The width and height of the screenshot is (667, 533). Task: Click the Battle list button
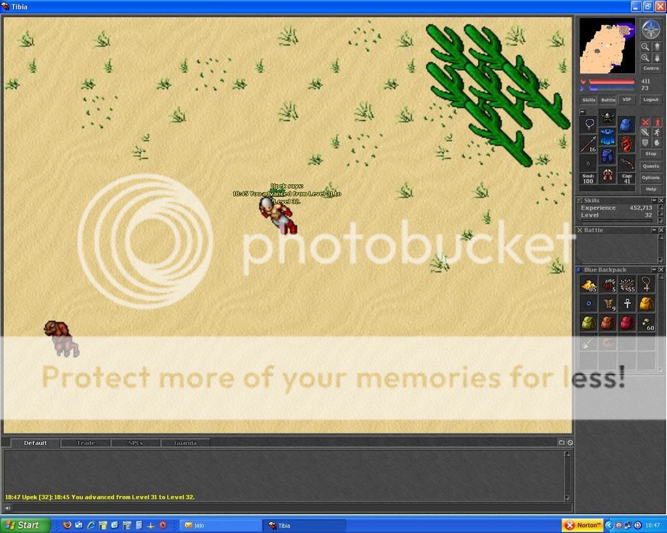click(608, 100)
